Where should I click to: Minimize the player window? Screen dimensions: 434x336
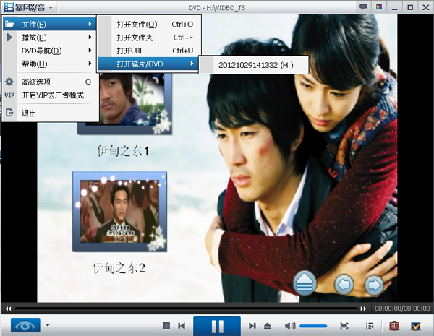[x=395, y=8]
